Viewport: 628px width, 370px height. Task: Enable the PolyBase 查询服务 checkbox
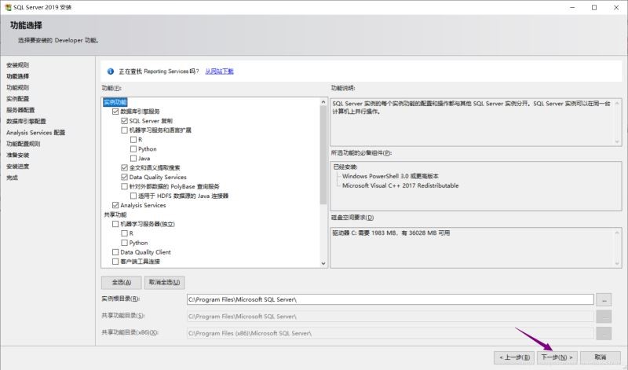point(124,187)
